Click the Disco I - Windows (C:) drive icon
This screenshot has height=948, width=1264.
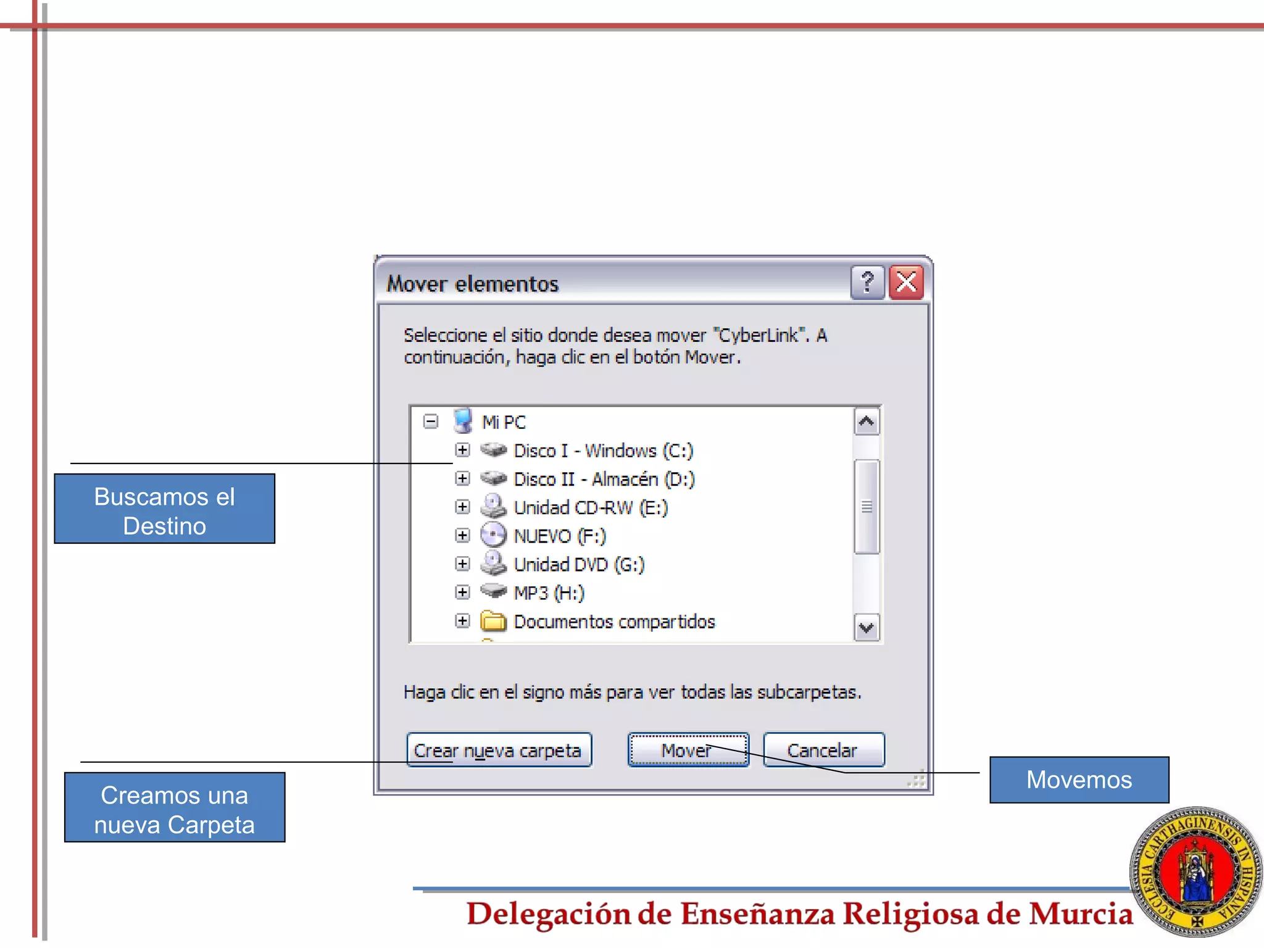pyautogui.click(x=493, y=450)
